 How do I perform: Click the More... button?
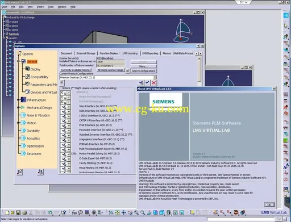144,66
